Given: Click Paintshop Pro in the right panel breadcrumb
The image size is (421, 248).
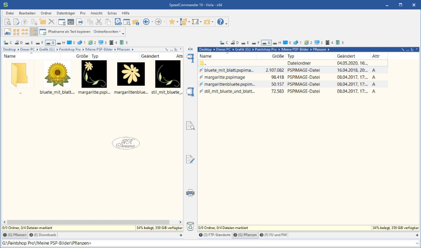Looking at the screenshot, I should tap(265, 49).
